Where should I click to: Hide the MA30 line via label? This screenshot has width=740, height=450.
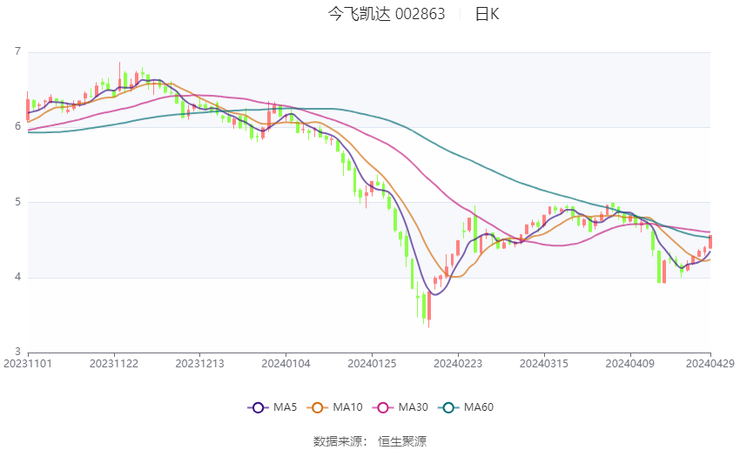click(x=413, y=407)
